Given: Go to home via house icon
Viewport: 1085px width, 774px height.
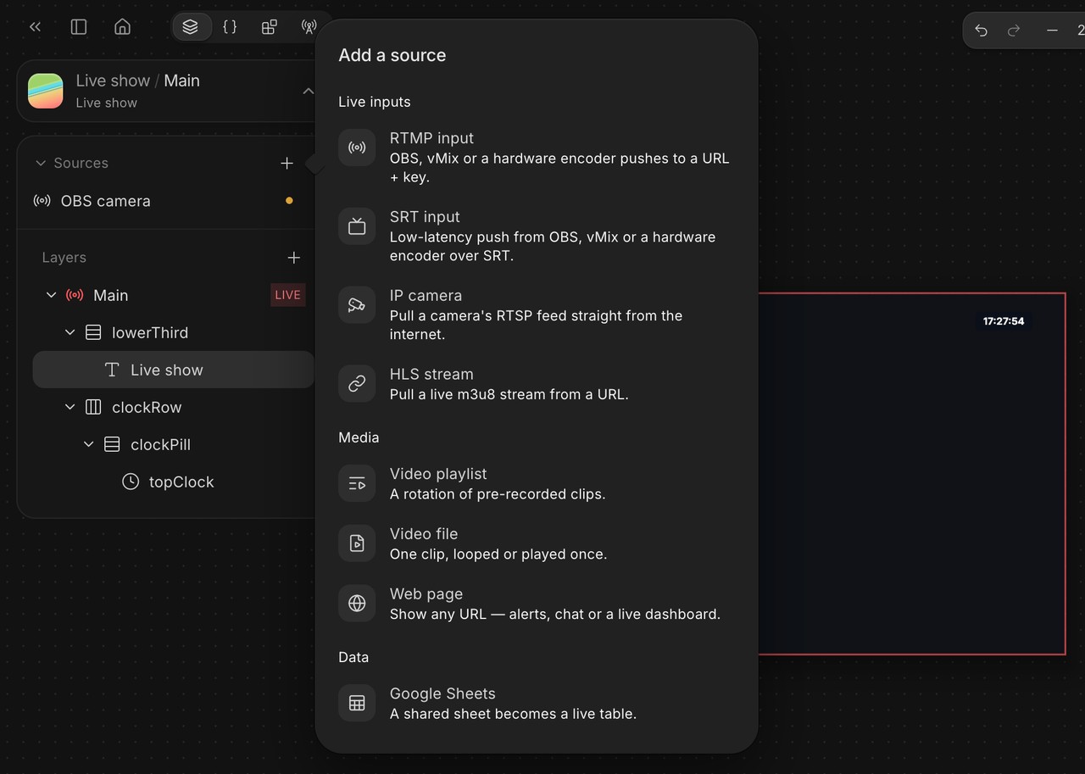Looking at the screenshot, I should click(x=123, y=27).
